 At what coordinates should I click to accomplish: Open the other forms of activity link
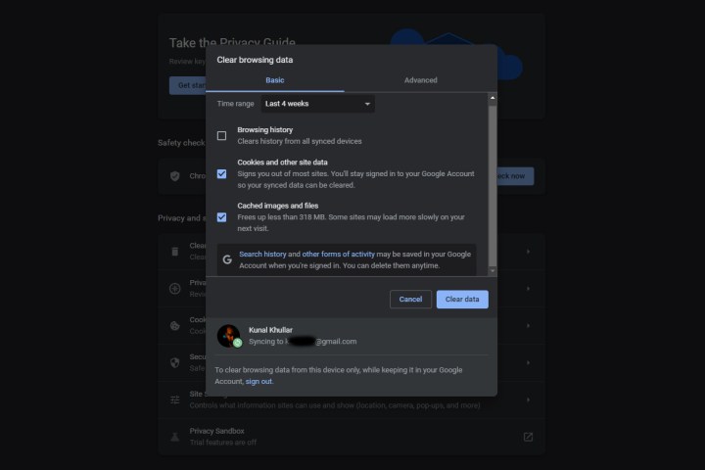[338, 255]
